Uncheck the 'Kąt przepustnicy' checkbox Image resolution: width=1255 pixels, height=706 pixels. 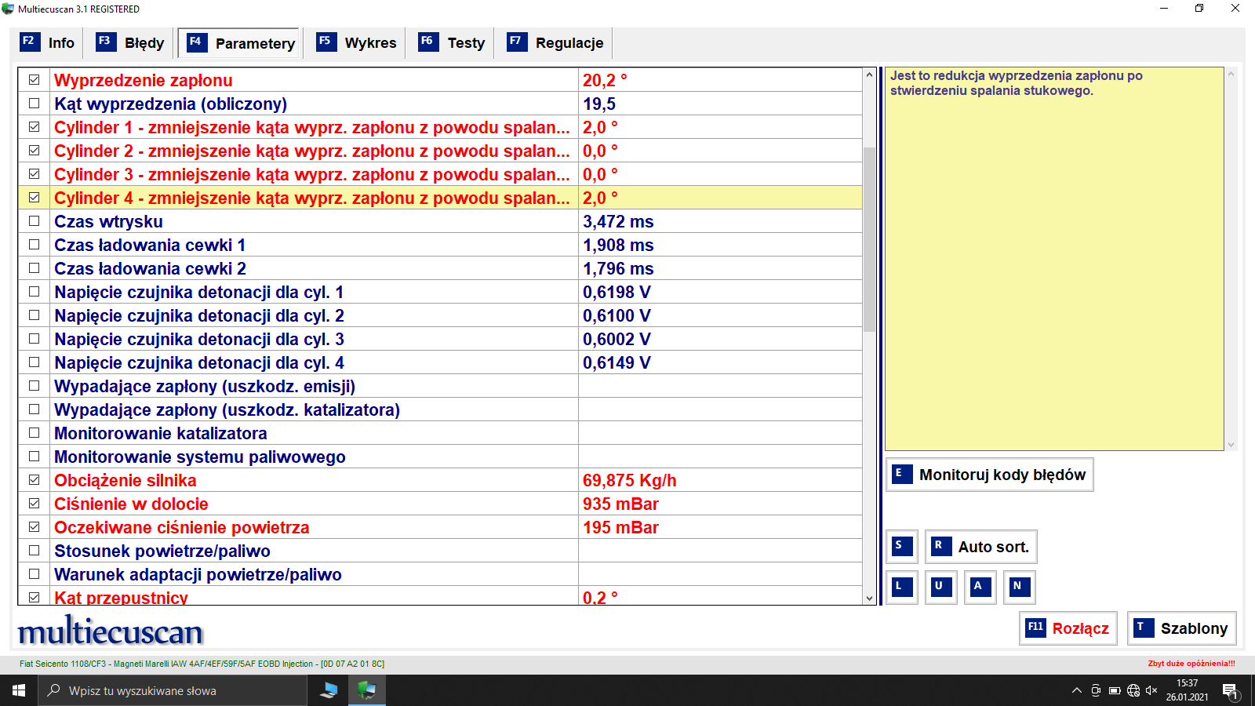pos(34,598)
